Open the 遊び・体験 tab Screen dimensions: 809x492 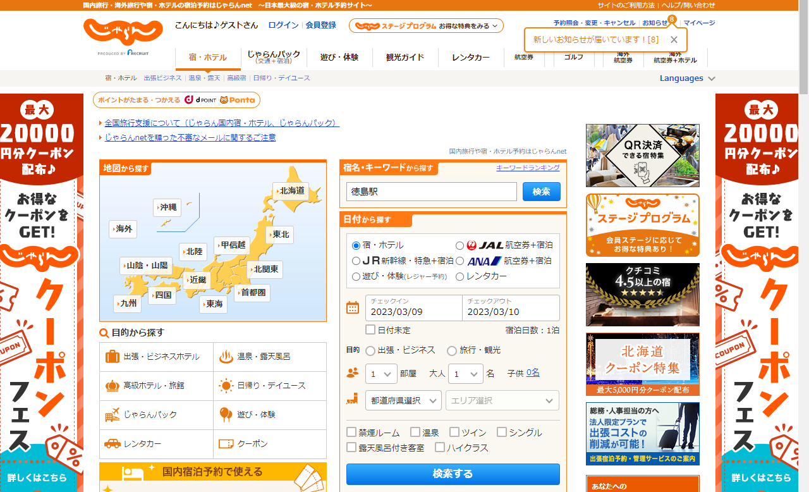(339, 58)
